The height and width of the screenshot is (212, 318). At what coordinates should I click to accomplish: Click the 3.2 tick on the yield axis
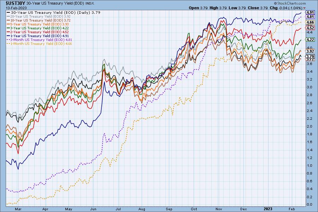coord(310,79)
